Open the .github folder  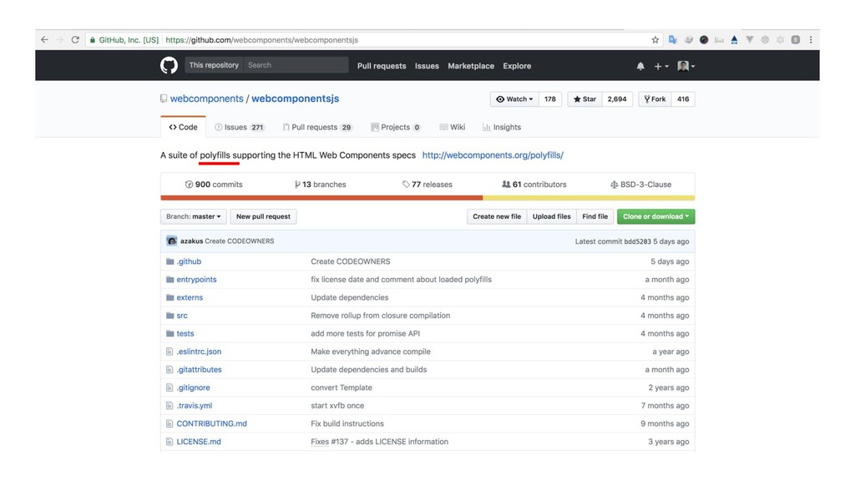coord(189,261)
